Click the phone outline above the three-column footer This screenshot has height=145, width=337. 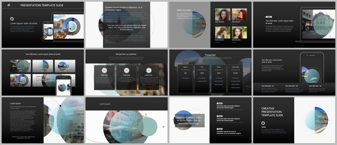(x=312, y=67)
